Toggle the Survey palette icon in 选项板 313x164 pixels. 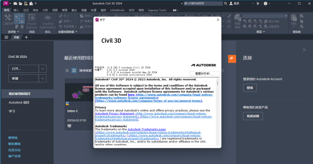17,21
